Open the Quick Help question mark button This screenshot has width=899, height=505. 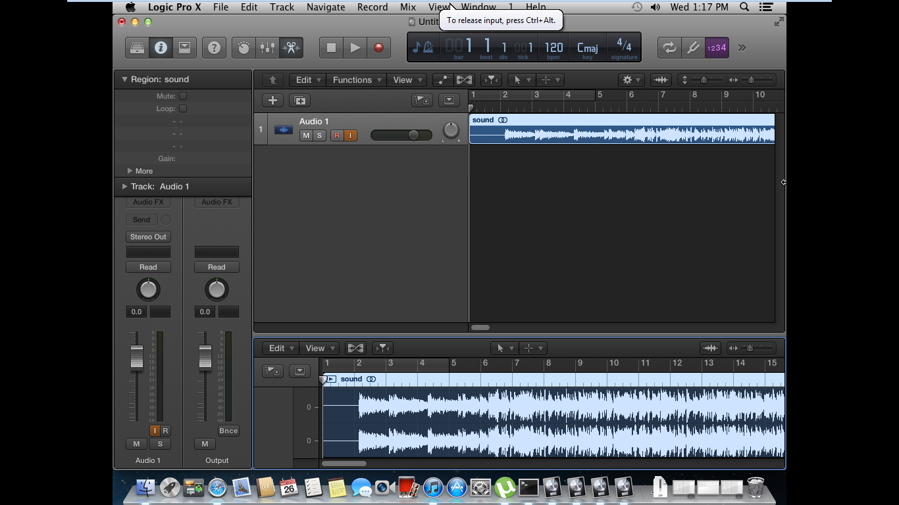tap(214, 48)
